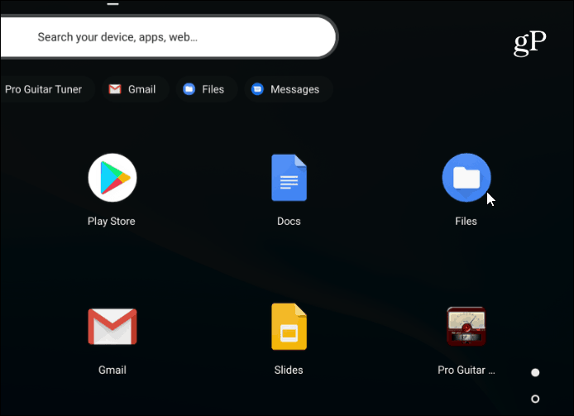Go to first app page indicator dot
Image resolution: width=574 pixels, height=416 pixels.
[x=535, y=372]
